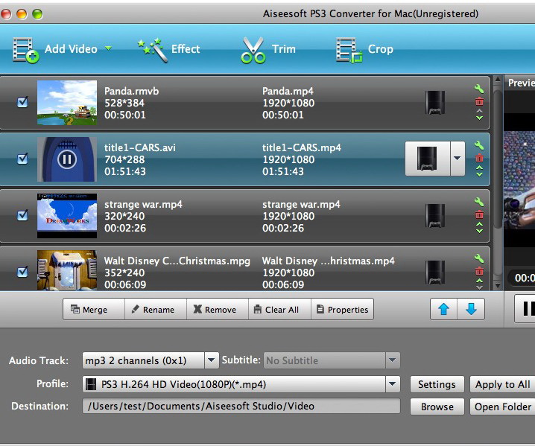Select the strange war.mp4 thumbnail

pyautogui.click(x=67, y=216)
